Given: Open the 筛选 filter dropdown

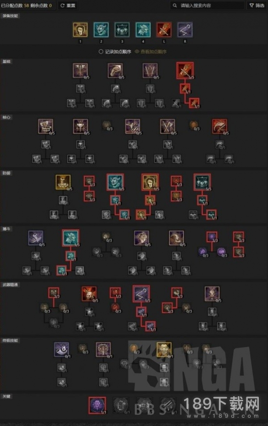Looking at the screenshot, I should 257,6.
